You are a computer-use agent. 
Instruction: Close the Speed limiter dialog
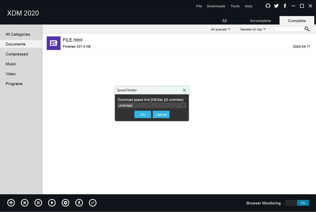184,90
